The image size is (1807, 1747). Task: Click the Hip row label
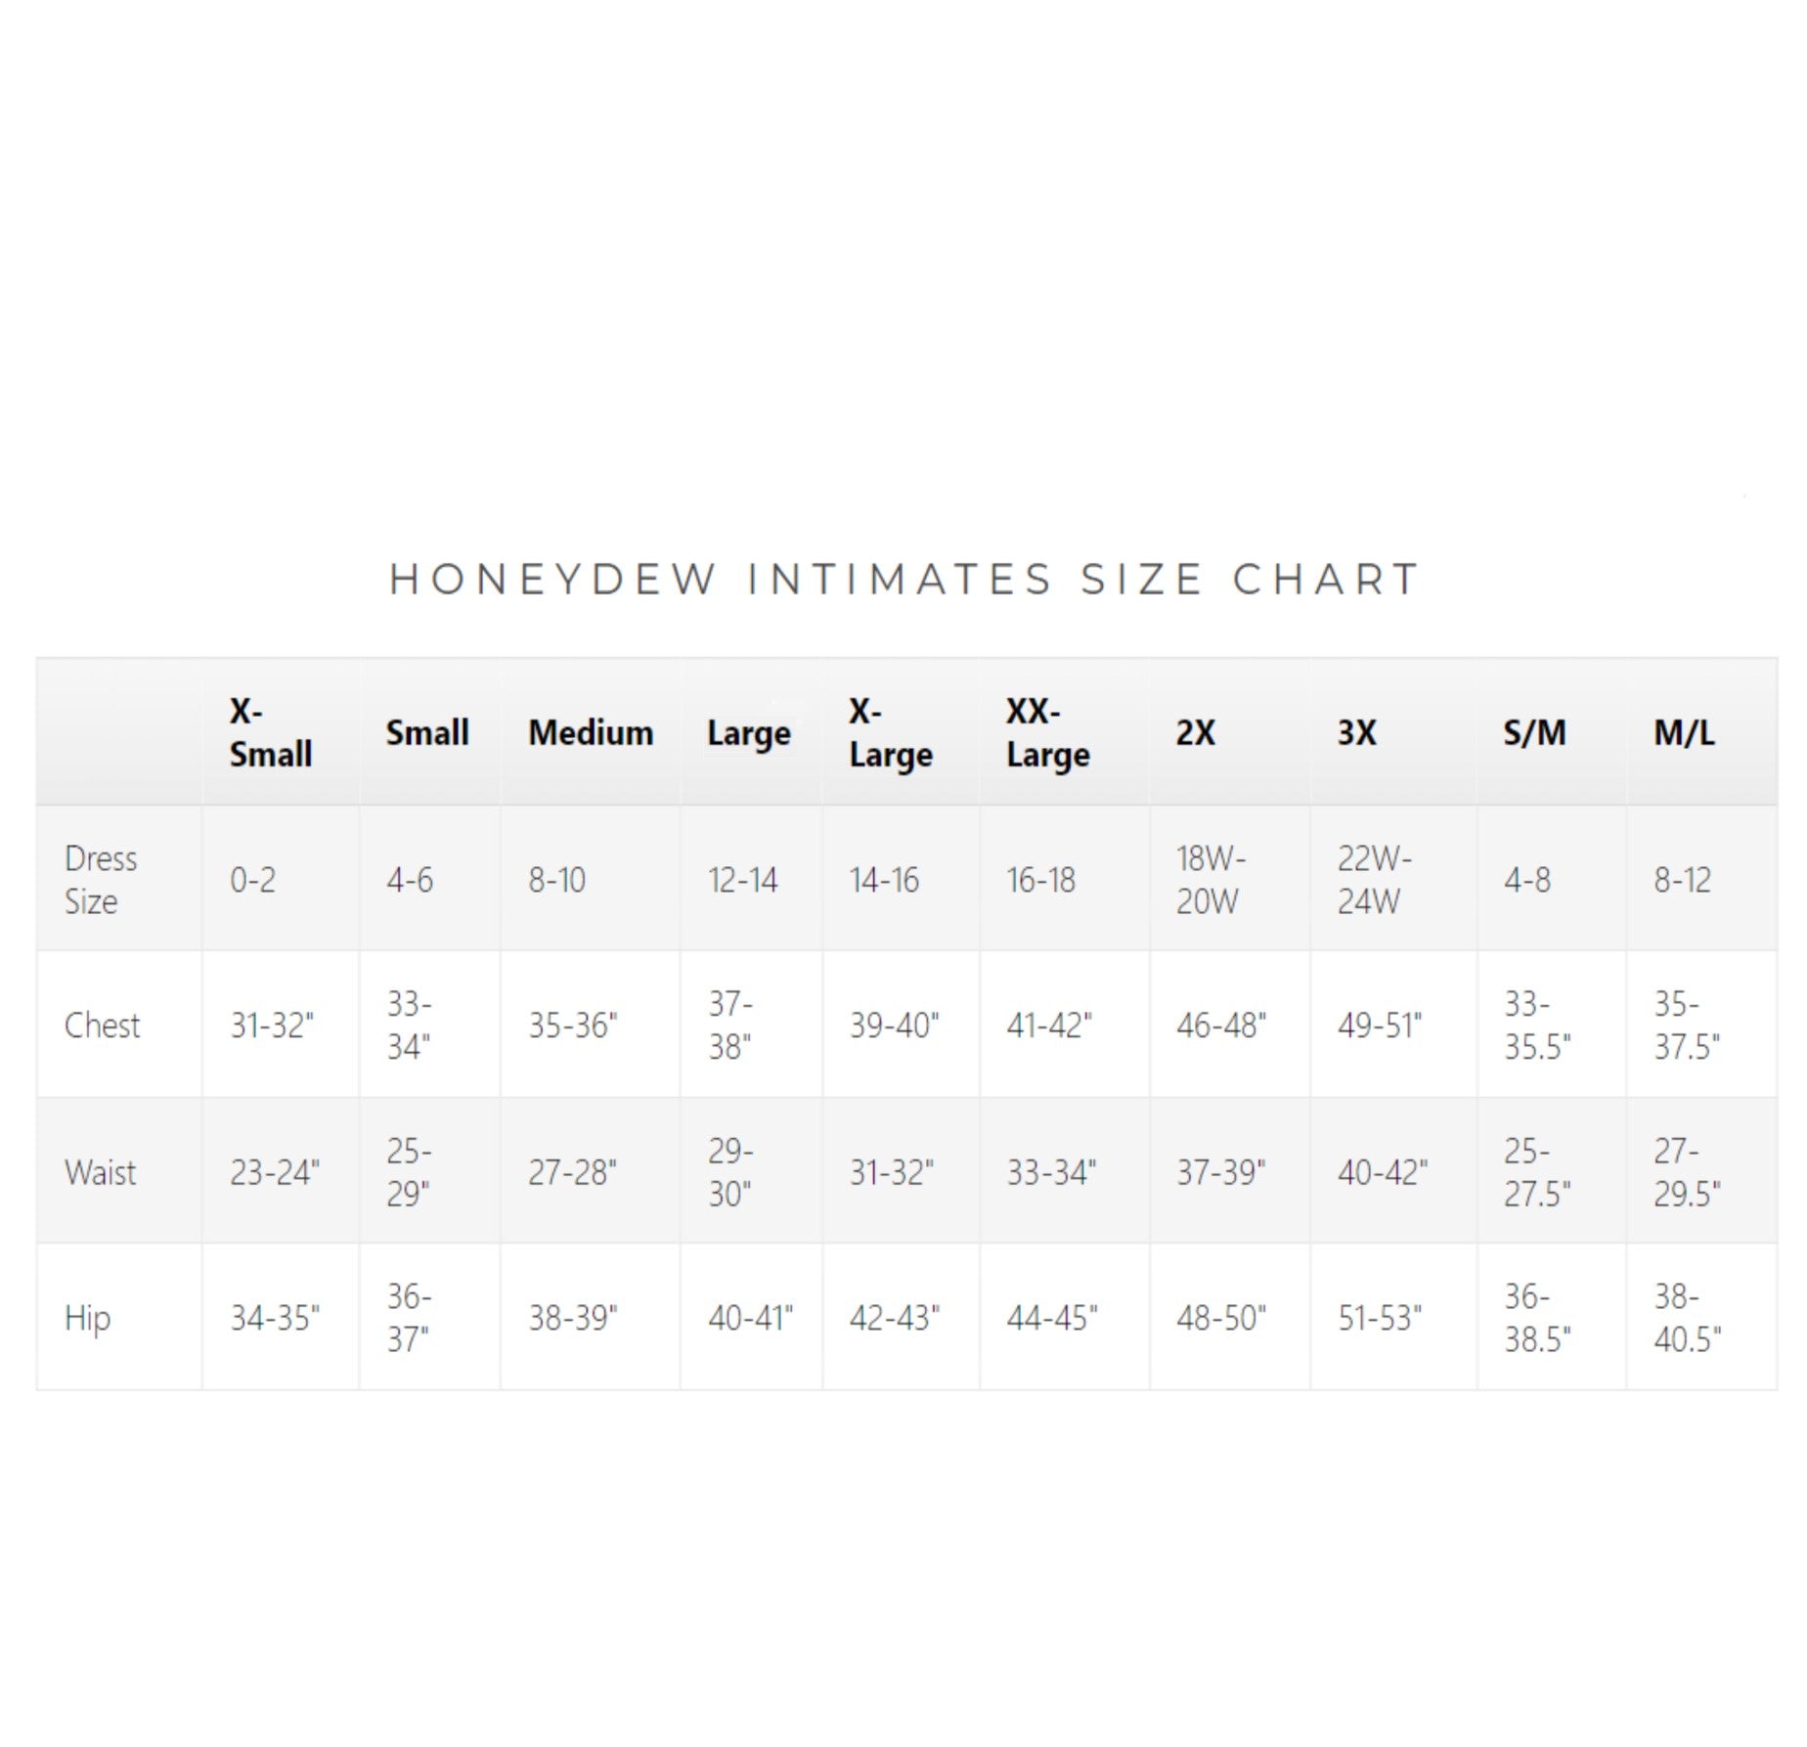pos(88,1318)
